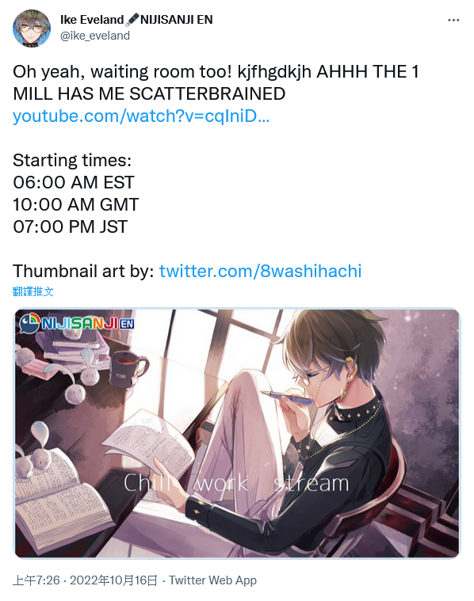Click the NIJISANJI EN logo on thumbnail
Viewport: 474px width, 601px height.
pyautogui.click(x=77, y=323)
